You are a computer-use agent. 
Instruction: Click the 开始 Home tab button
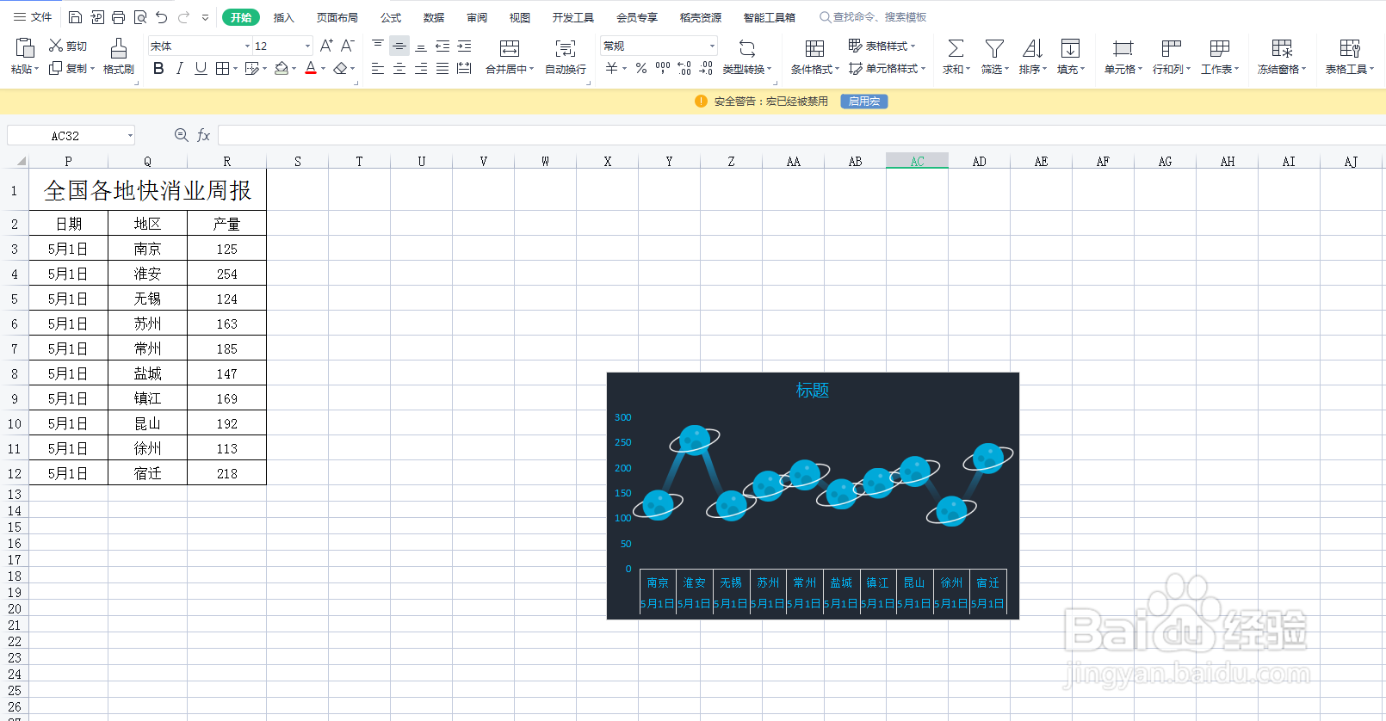pos(241,17)
